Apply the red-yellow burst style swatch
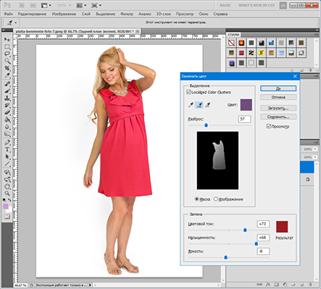321x289 pixels. click(x=241, y=43)
